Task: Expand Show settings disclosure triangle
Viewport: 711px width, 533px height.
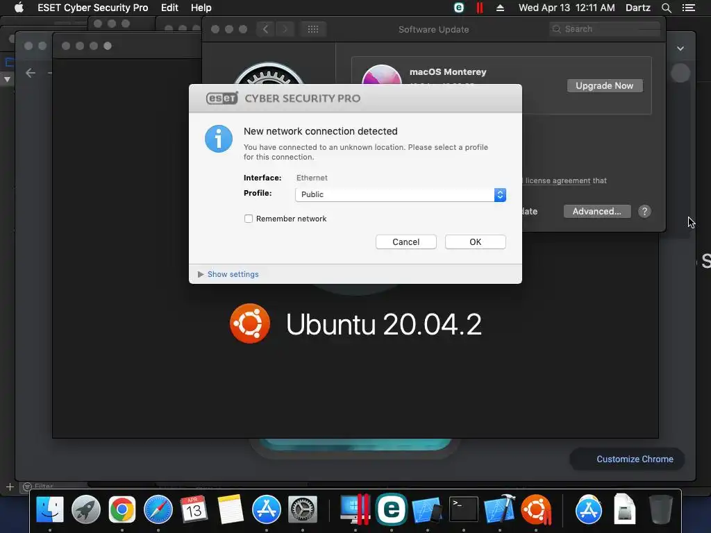Action: click(x=201, y=274)
